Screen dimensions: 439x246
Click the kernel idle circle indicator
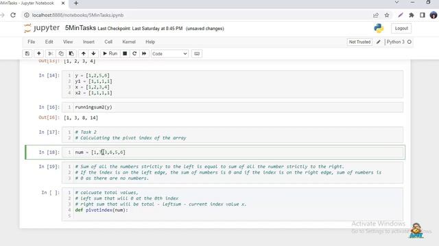point(410,42)
